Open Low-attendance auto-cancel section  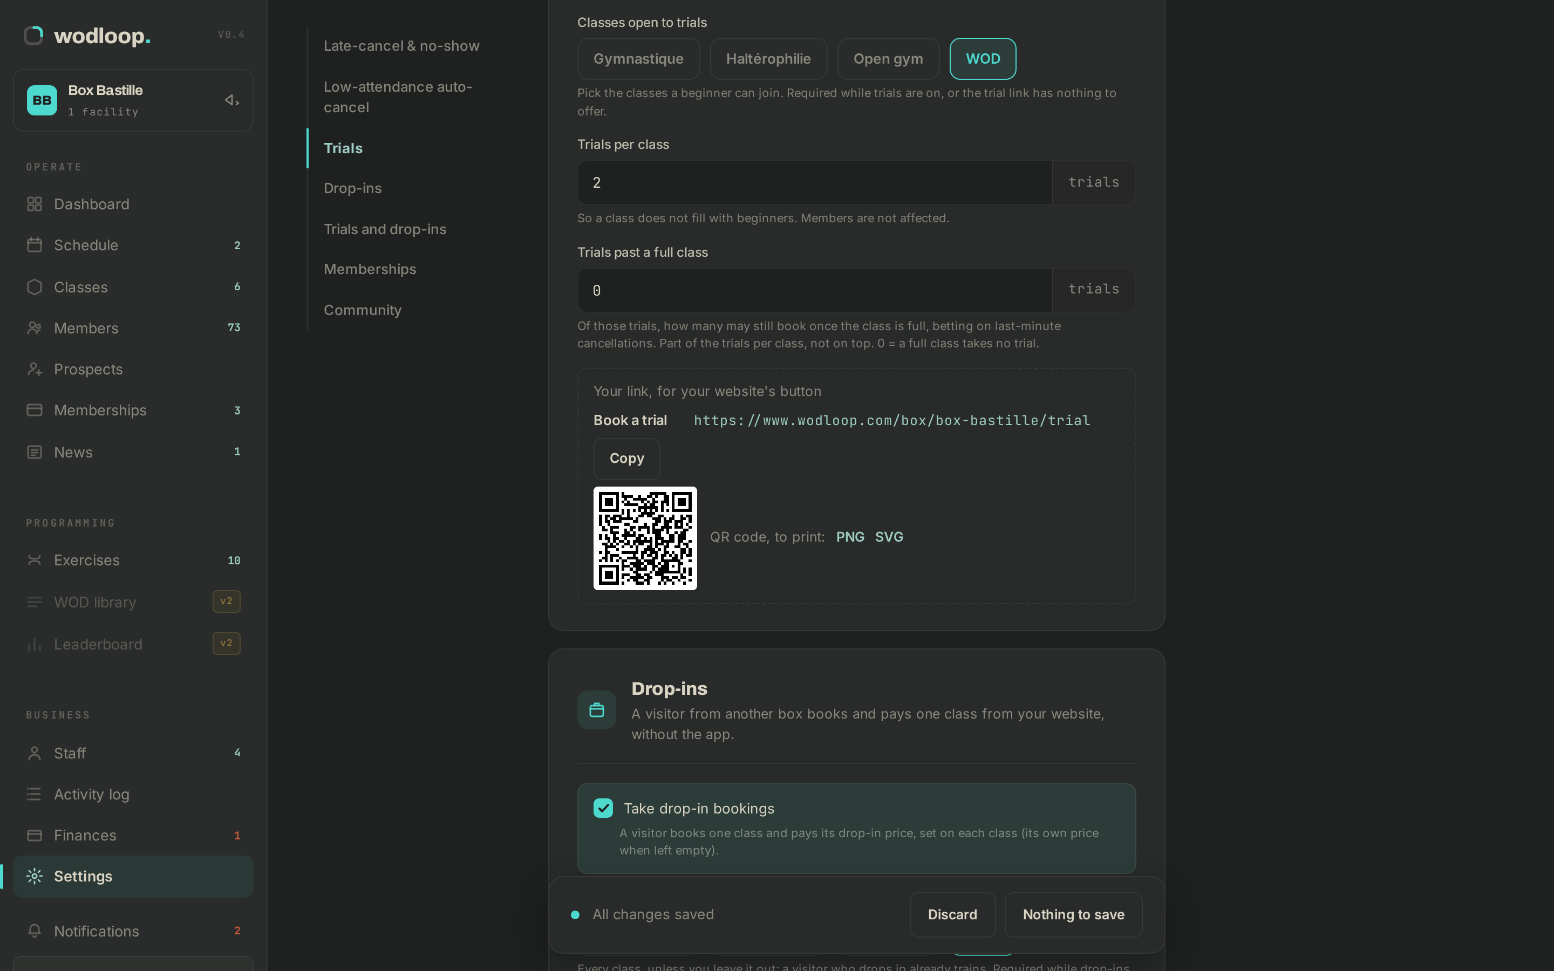pos(398,97)
